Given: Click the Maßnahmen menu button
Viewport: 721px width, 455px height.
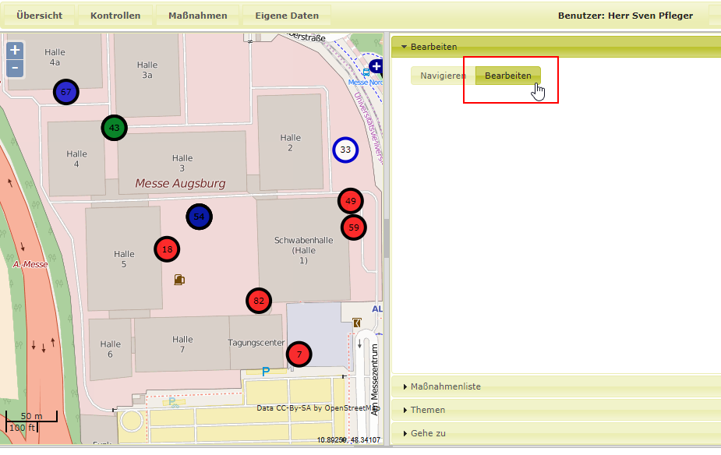Looking at the screenshot, I should pos(198,16).
